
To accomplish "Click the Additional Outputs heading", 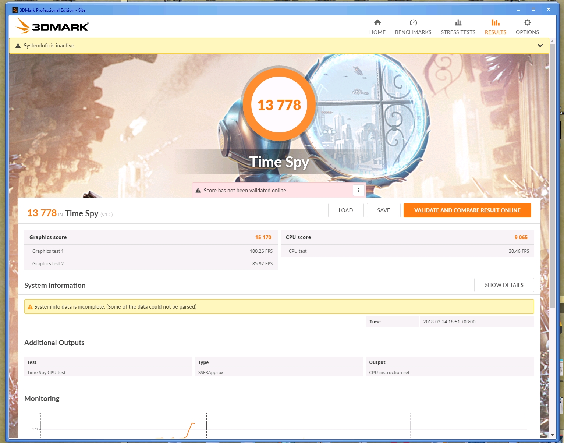I will point(54,343).
